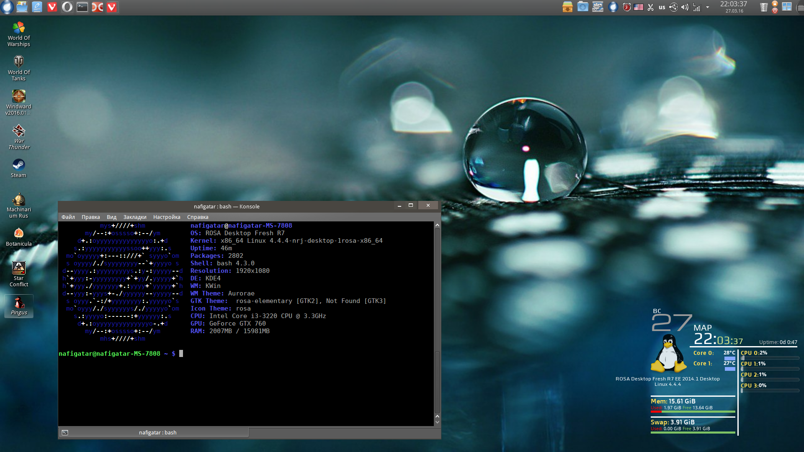Open the Opera browser from the panel
The width and height of the screenshot is (804, 452).
[x=67, y=7]
